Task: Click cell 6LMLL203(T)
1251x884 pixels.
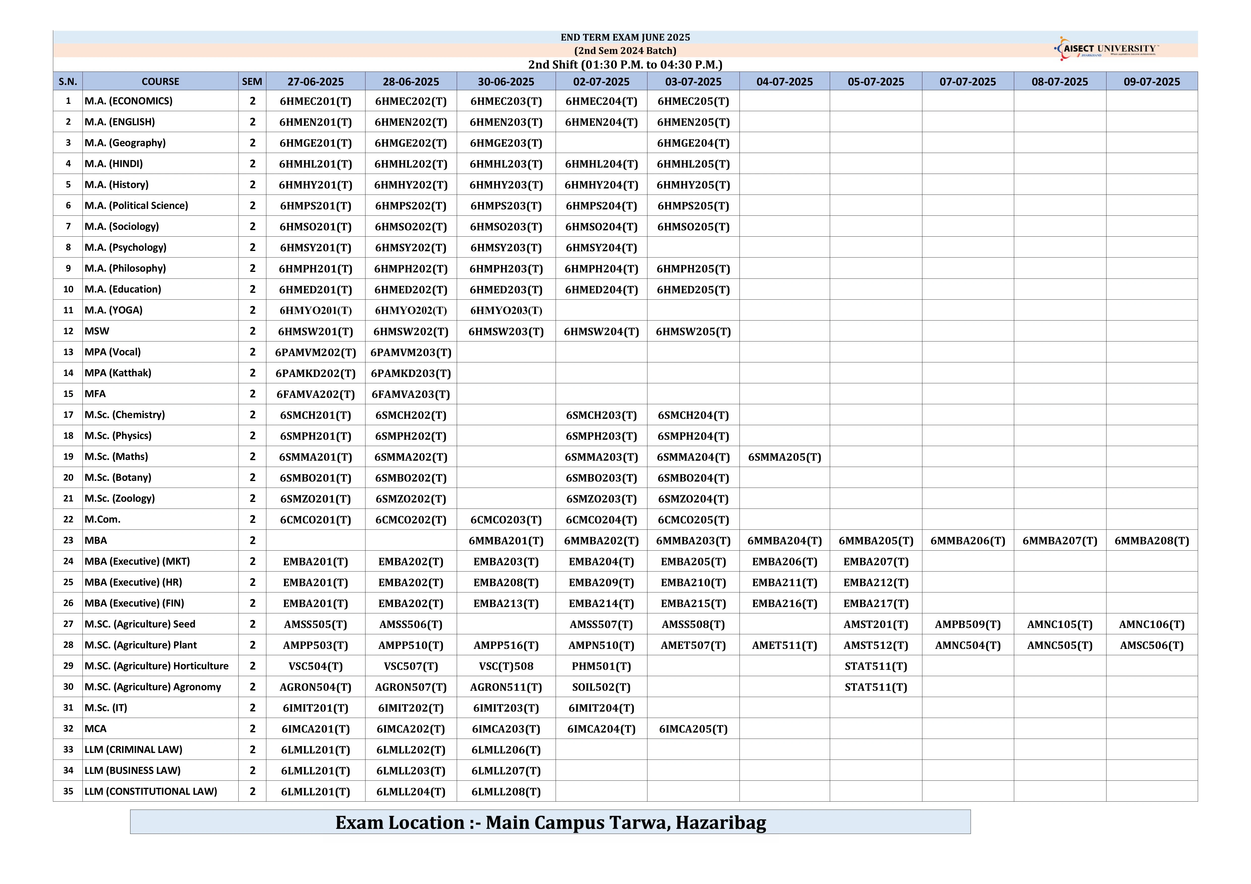Action: pyautogui.click(x=411, y=771)
